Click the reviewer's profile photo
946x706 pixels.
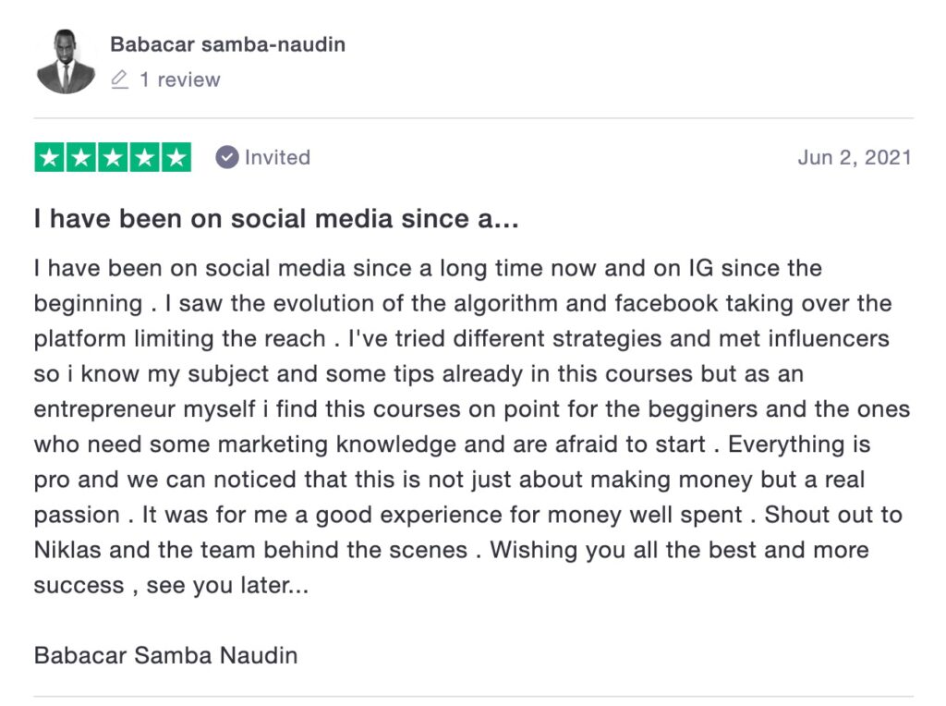pos(66,62)
